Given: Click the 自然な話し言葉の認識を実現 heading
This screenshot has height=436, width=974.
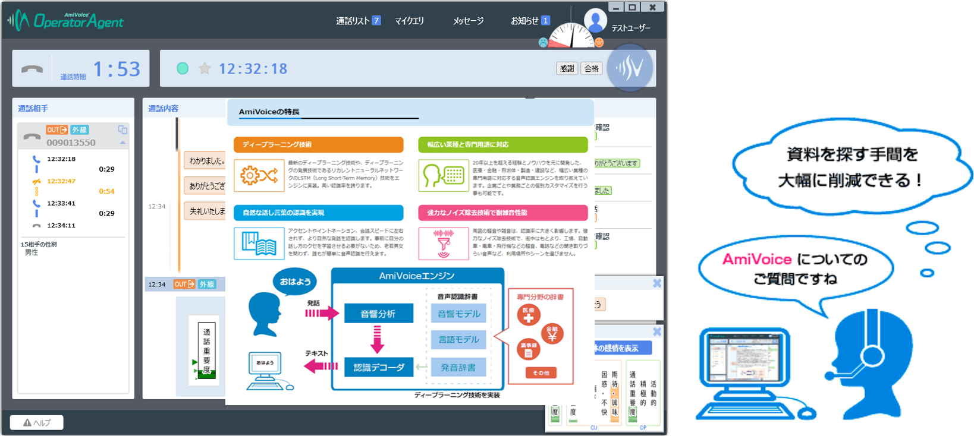Looking at the screenshot, I should click(x=319, y=213).
